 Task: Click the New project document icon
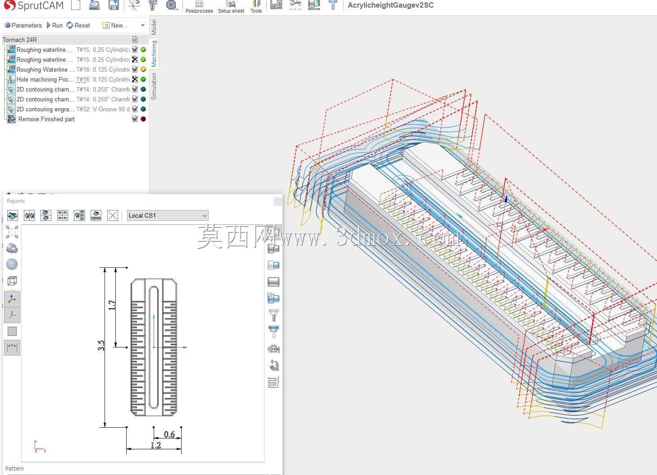[x=76, y=5]
